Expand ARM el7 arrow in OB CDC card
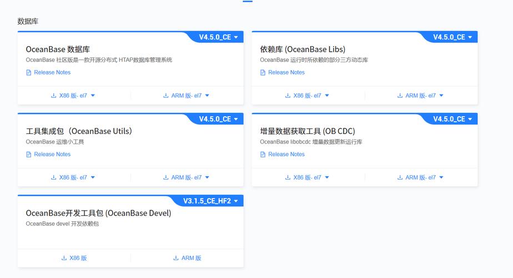Viewport: 513px width, 278px height. pyautogui.click(x=441, y=177)
